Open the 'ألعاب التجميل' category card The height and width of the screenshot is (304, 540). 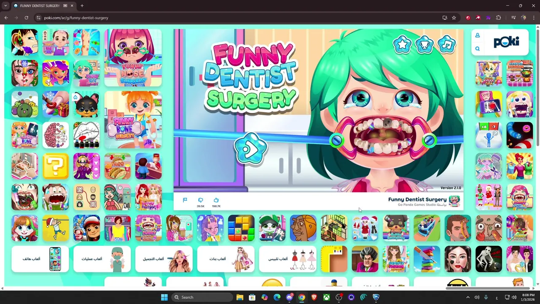164,259
